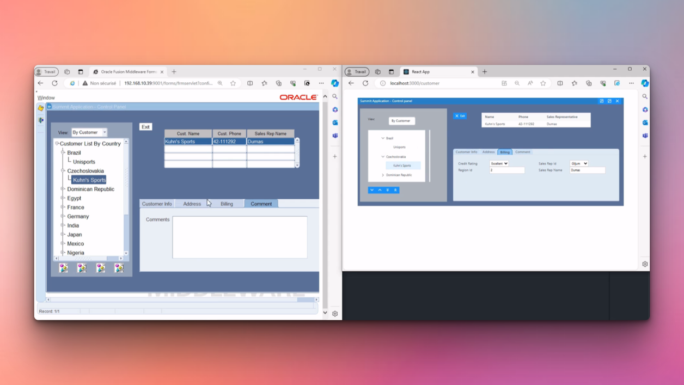Viewport: 684px width, 385px height.
Task: Click the split screen icon in the left browser toolbar
Action: [x=250, y=83]
